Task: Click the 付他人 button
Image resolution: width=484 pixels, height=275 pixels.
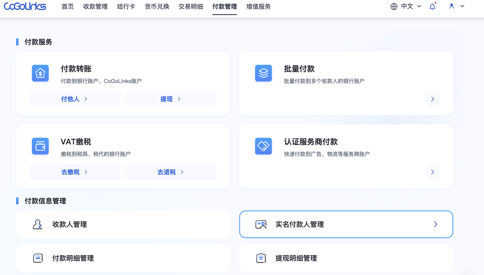Action: [75, 99]
